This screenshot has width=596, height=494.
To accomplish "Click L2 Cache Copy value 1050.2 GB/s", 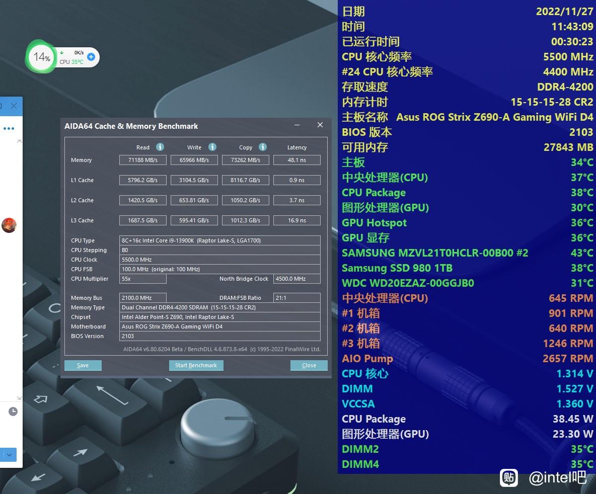I will [x=246, y=200].
